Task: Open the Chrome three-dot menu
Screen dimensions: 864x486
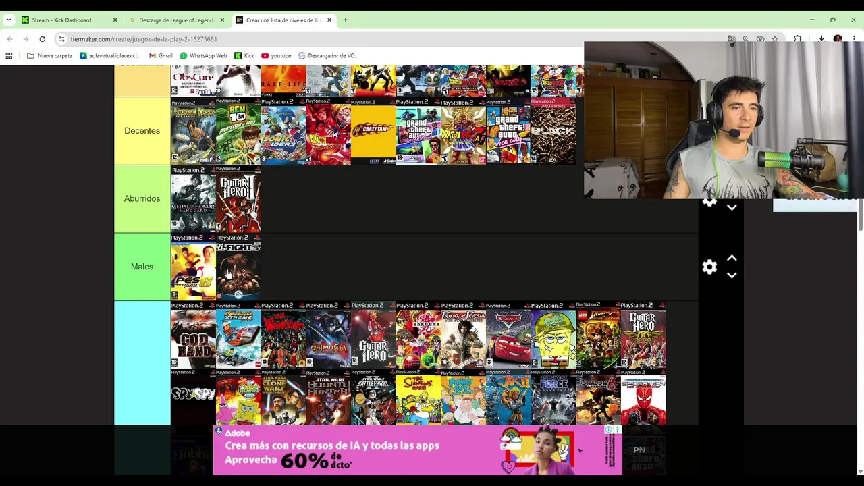Action: (x=854, y=39)
